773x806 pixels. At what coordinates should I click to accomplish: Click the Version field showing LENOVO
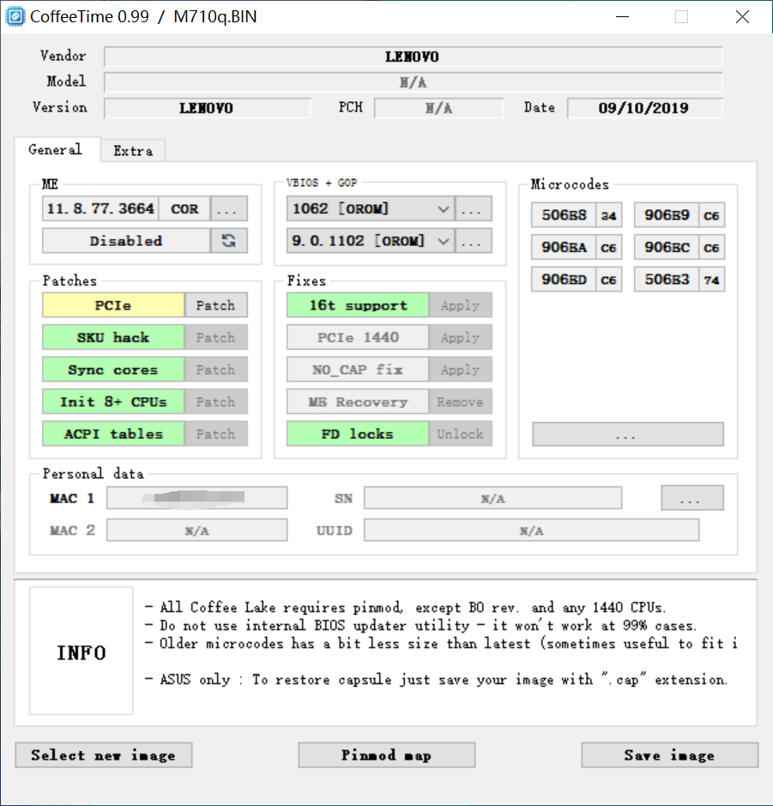[208, 108]
